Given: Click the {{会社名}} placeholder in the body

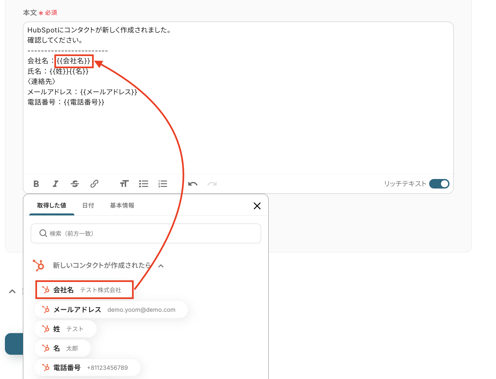Looking at the screenshot, I should pyautogui.click(x=73, y=61).
